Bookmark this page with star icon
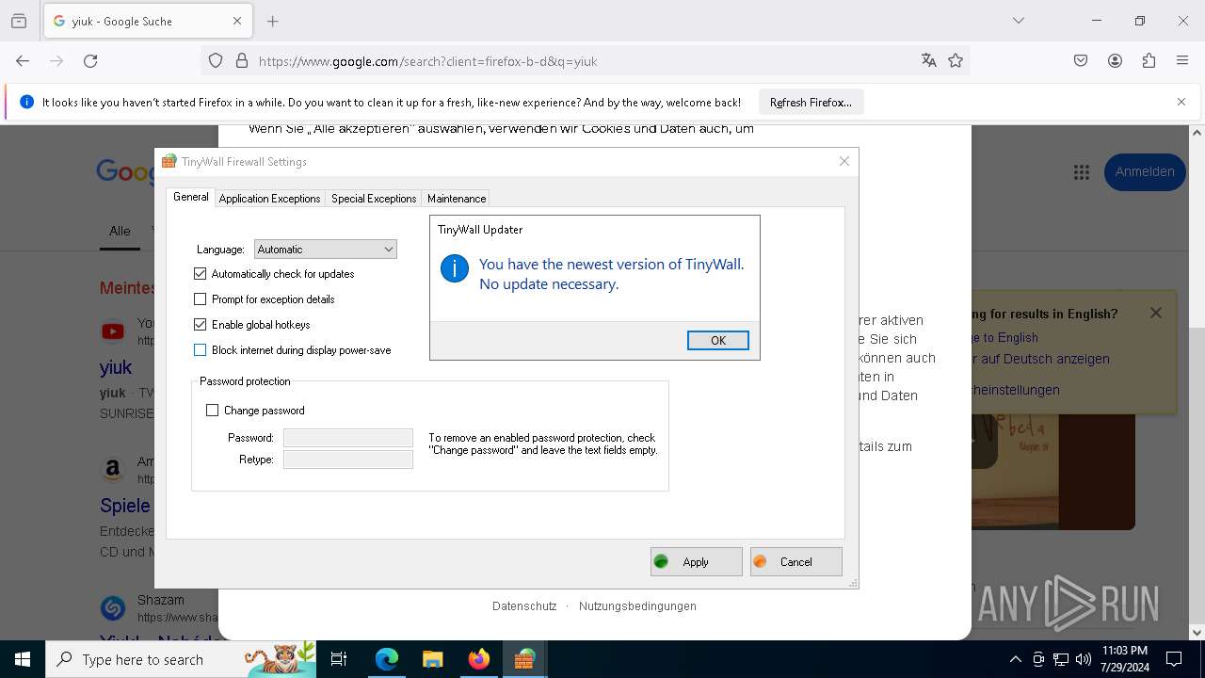 [956, 60]
